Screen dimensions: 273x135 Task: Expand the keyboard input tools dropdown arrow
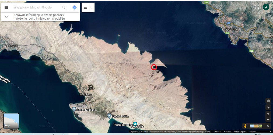tap(92, 8)
